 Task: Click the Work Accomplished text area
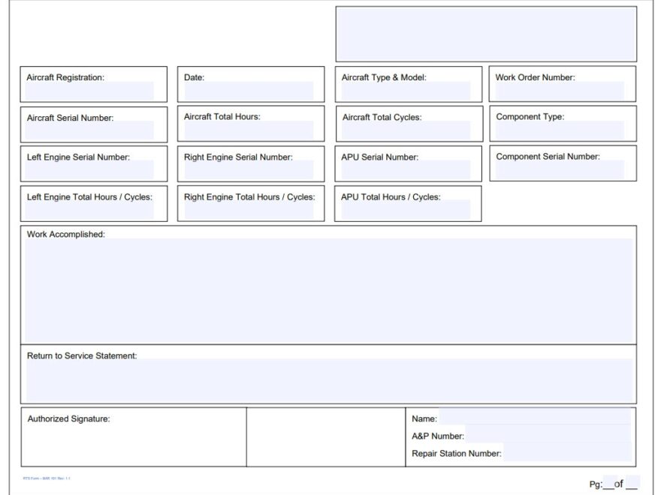[x=329, y=290]
